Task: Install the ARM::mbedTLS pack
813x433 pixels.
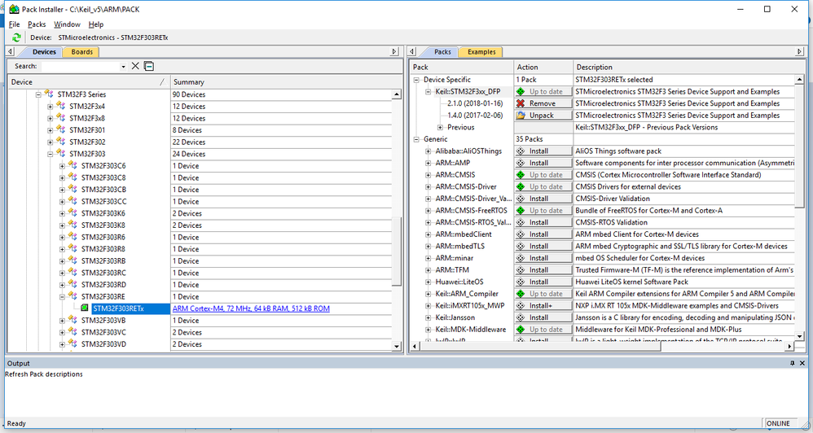Action: pos(543,246)
